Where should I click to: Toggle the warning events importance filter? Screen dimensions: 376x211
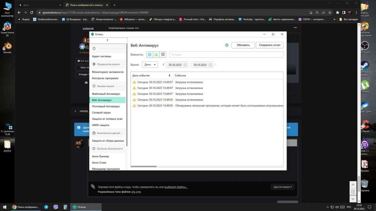156,54
